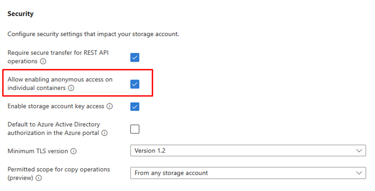Enable Default to Azure Active Directory authorization checkbox

click(135, 129)
